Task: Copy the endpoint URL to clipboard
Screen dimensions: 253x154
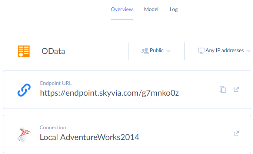Action: [x=223, y=90]
